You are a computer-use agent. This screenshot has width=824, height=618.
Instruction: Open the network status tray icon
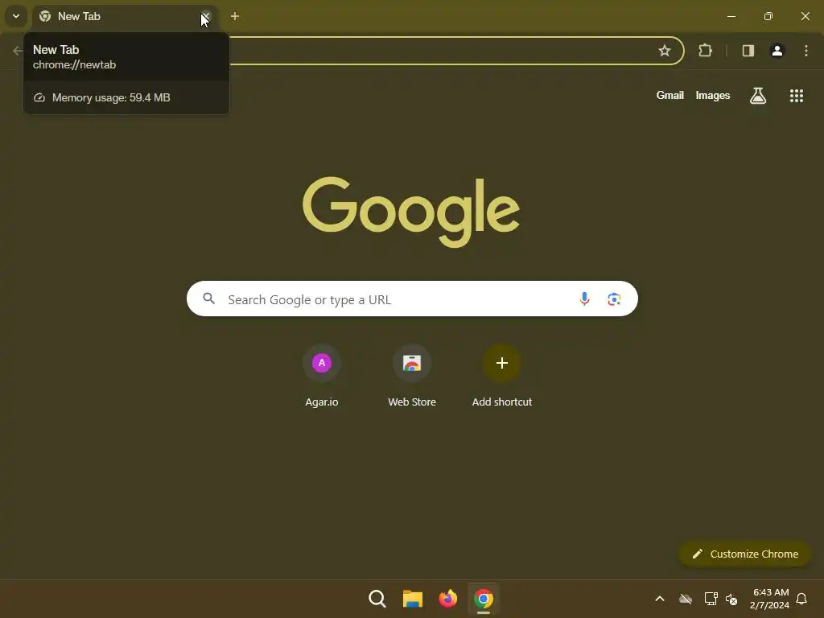[x=711, y=599]
